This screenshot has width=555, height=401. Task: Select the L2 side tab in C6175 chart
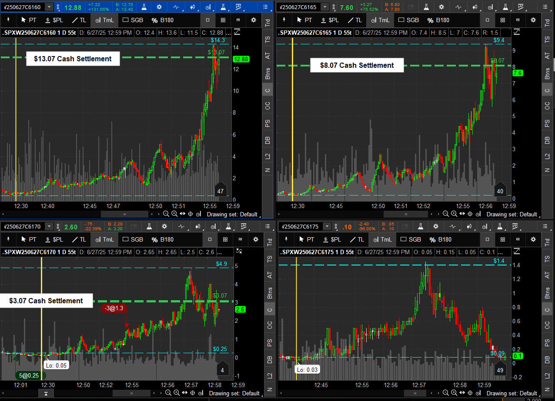click(x=548, y=375)
